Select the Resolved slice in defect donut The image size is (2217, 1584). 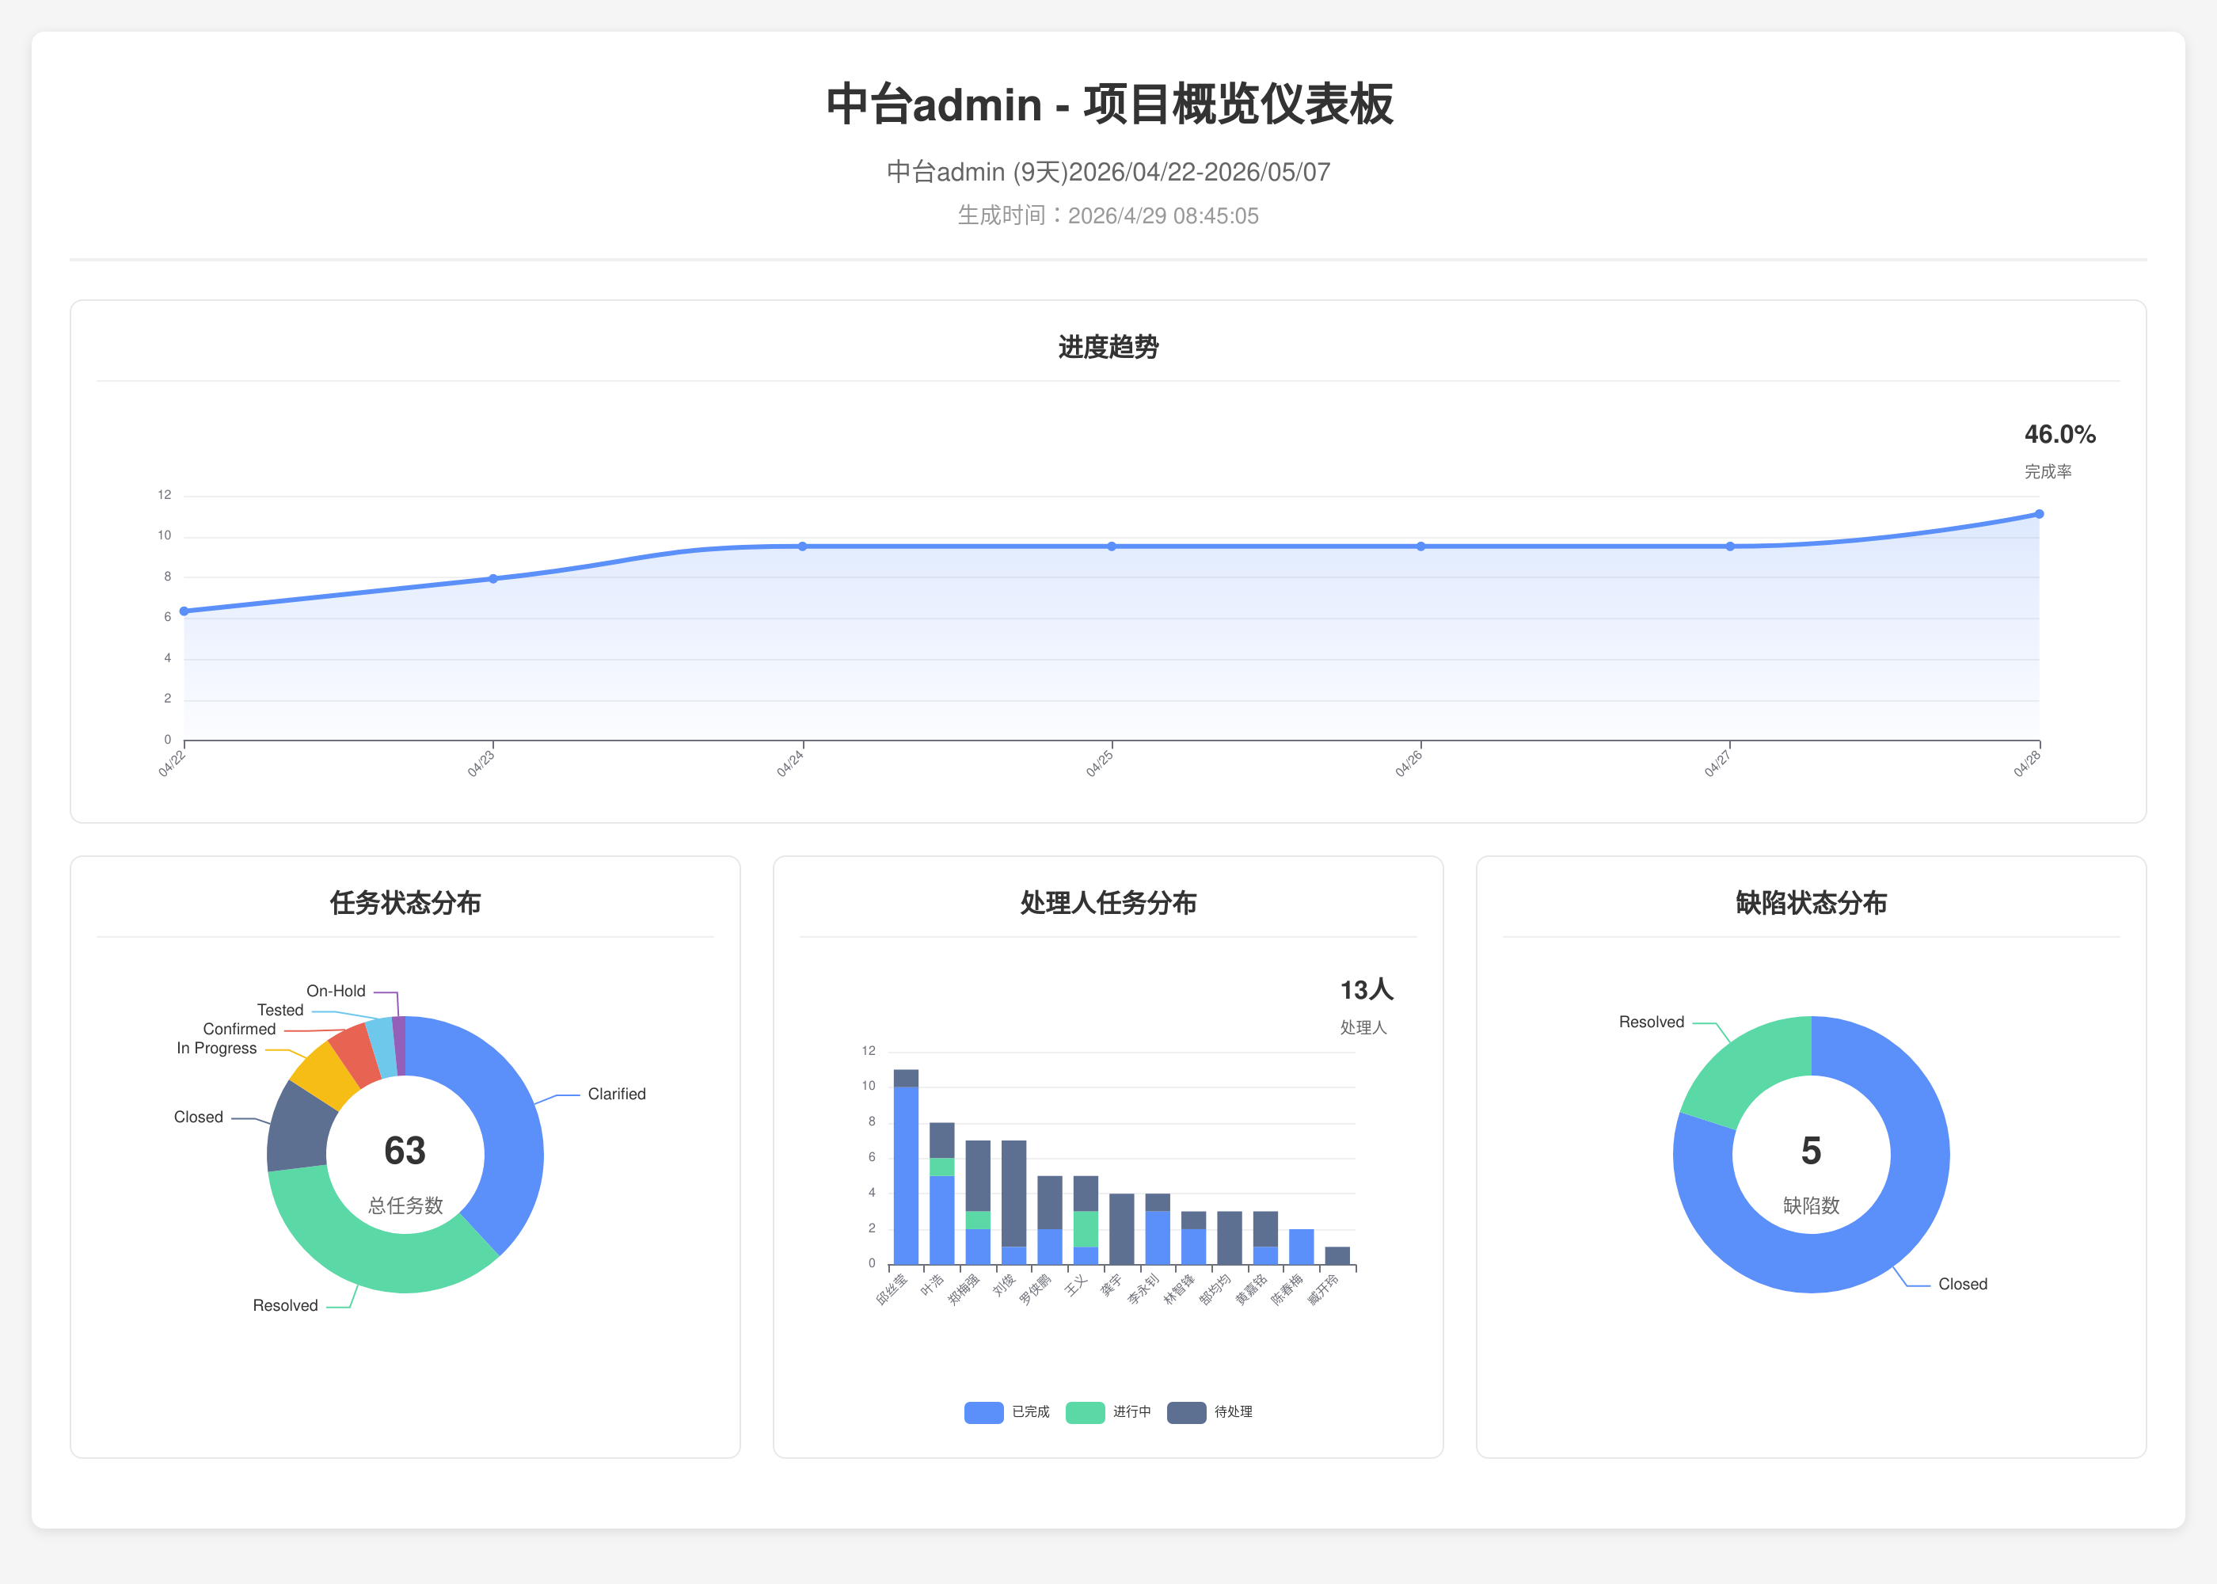click(1747, 1068)
